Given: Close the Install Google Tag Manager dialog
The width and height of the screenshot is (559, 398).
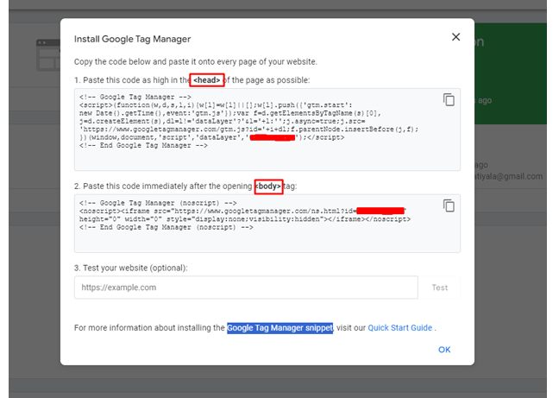Looking at the screenshot, I should [x=455, y=37].
